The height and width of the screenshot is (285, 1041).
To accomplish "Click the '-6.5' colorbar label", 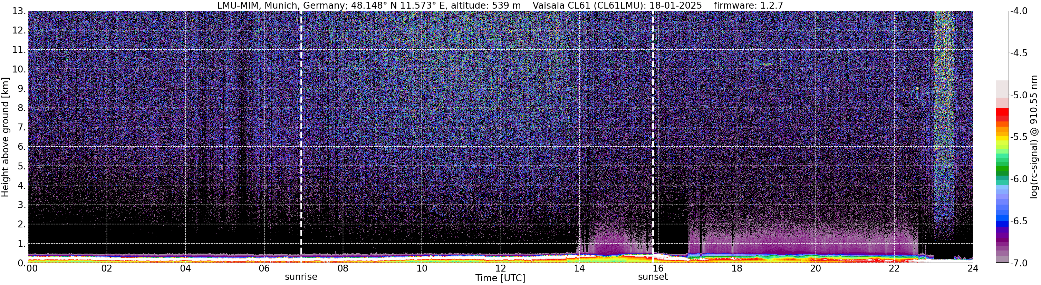I will [1018, 221].
